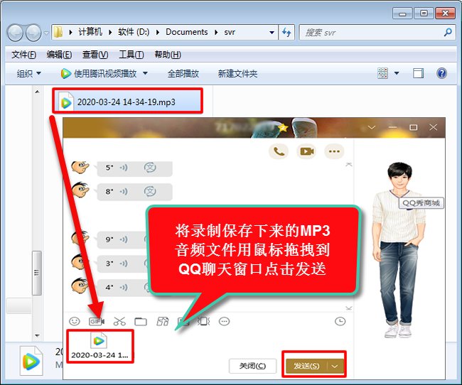This screenshot has width=462, height=385.
Task: Click 计算机 in address path
Action: pyautogui.click(x=90, y=32)
